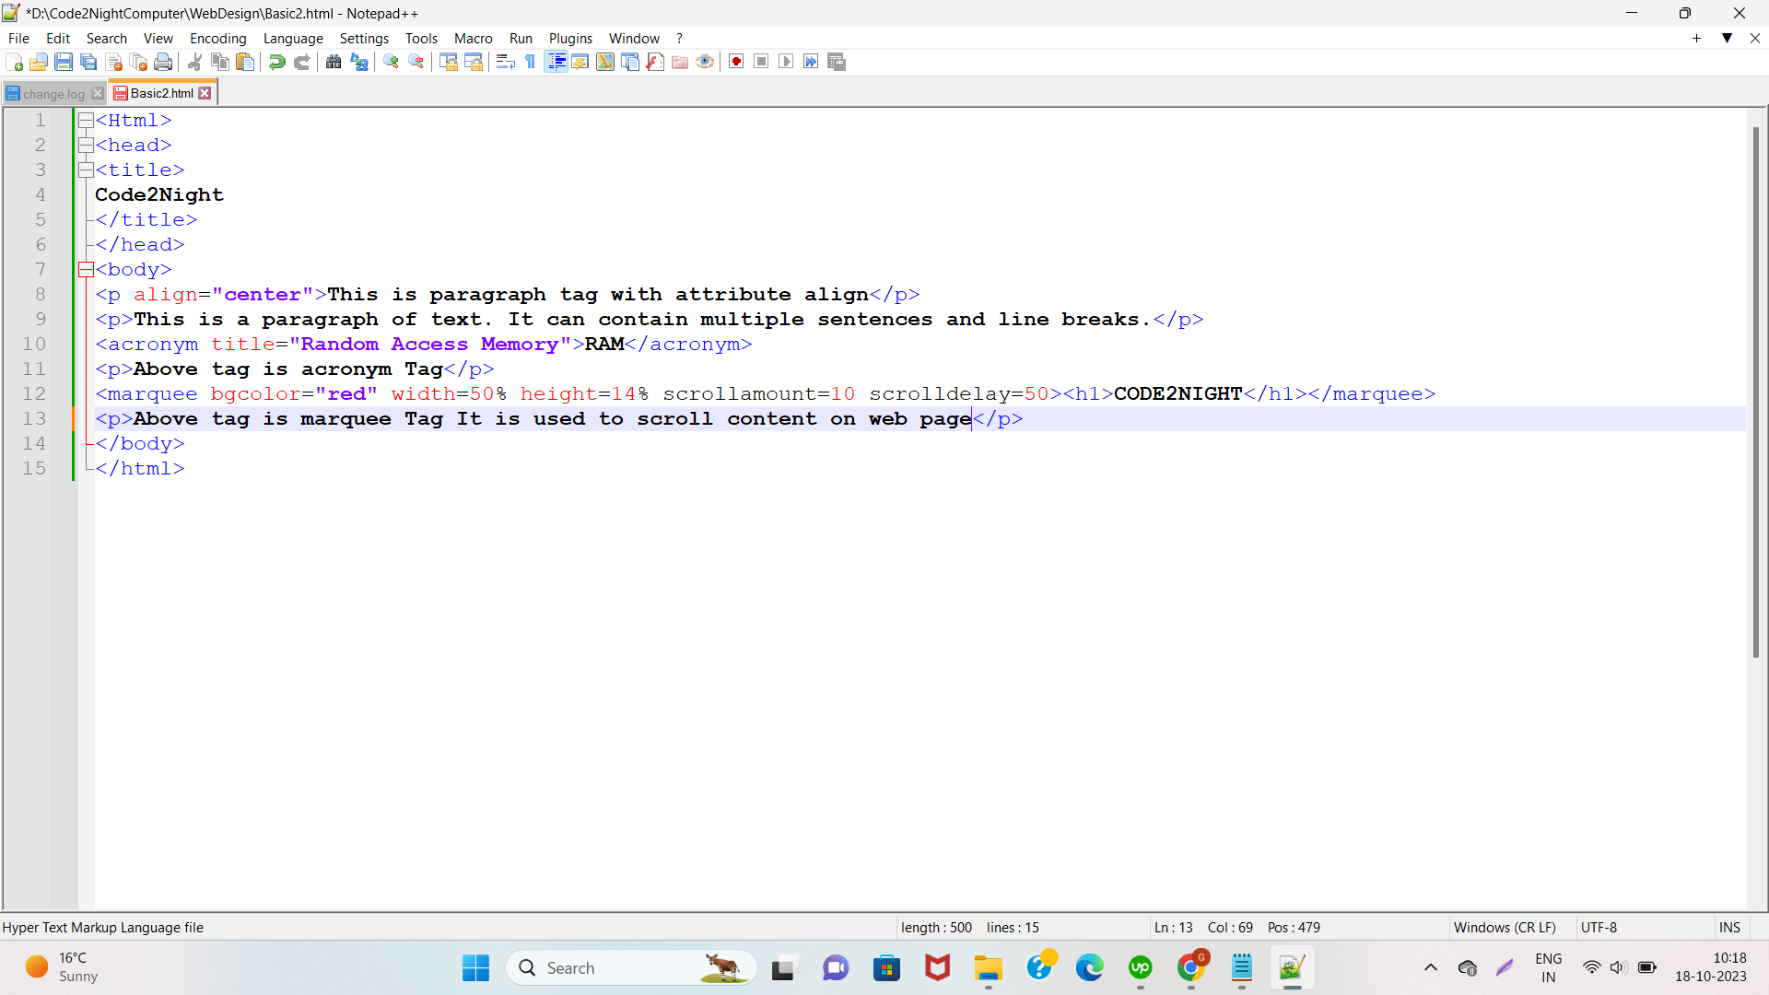Open Google Chrome from taskbar
The height and width of the screenshot is (995, 1769).
[x=1191, y=967]
